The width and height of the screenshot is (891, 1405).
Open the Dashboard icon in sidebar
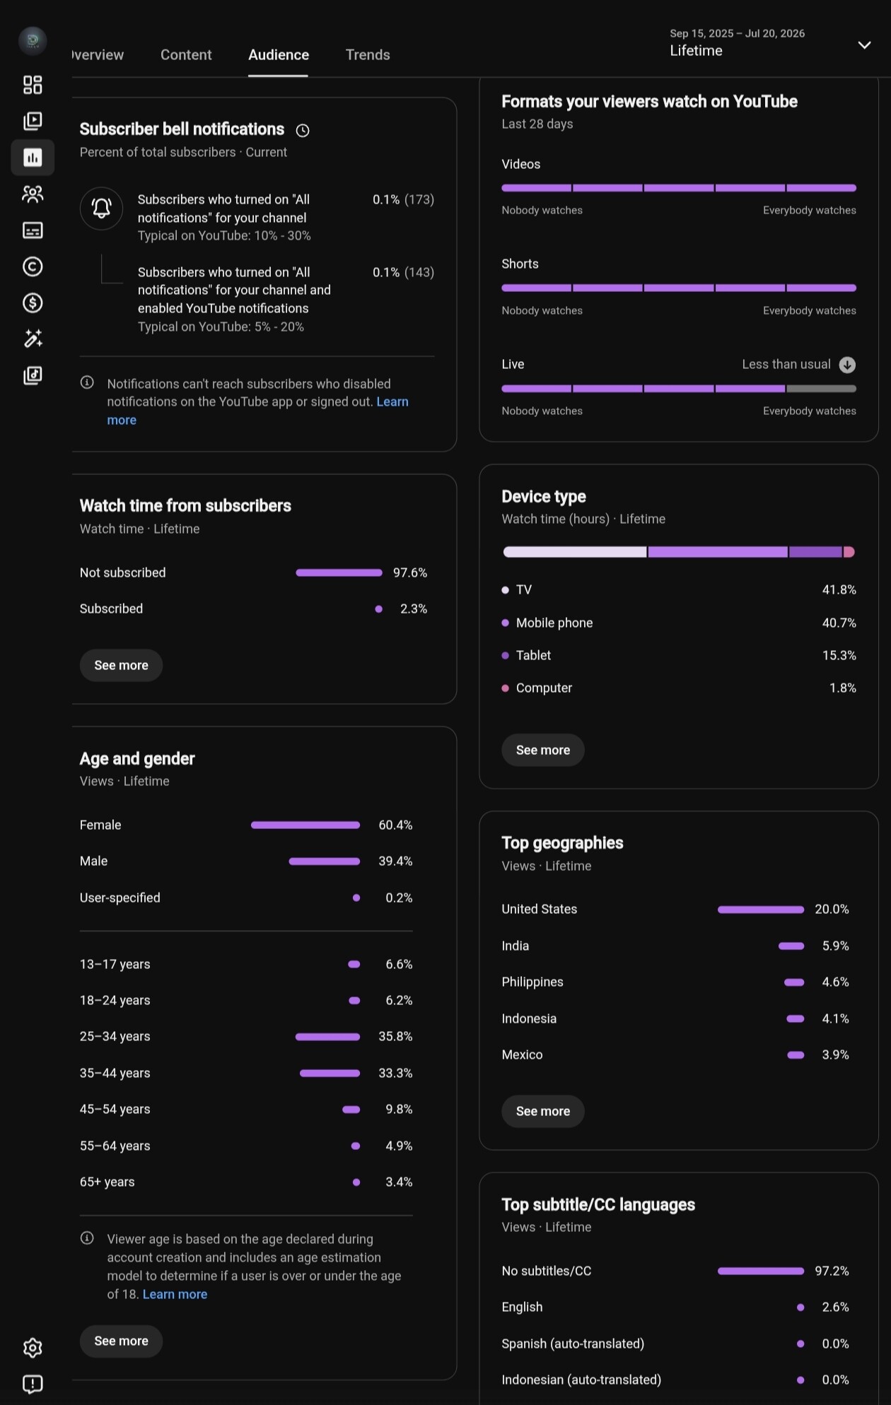(33, 85)
